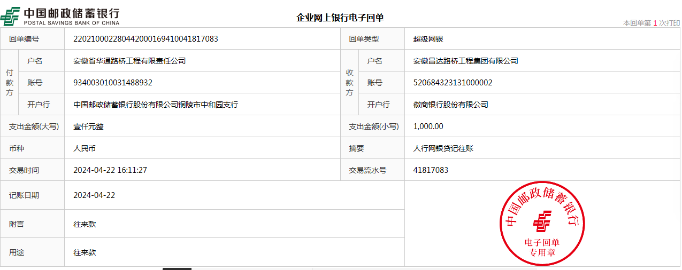This screenshot has width=682, height=270.
Task: Click the payee name 安徽昌达路桥工程集团有限公司
Action: [466, 61]
